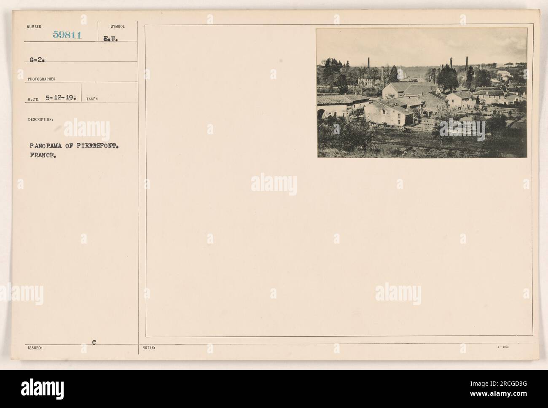This screenshot has width=548, height=408.
Task: Click the letter C near Issued
Action: click(93, 343)
